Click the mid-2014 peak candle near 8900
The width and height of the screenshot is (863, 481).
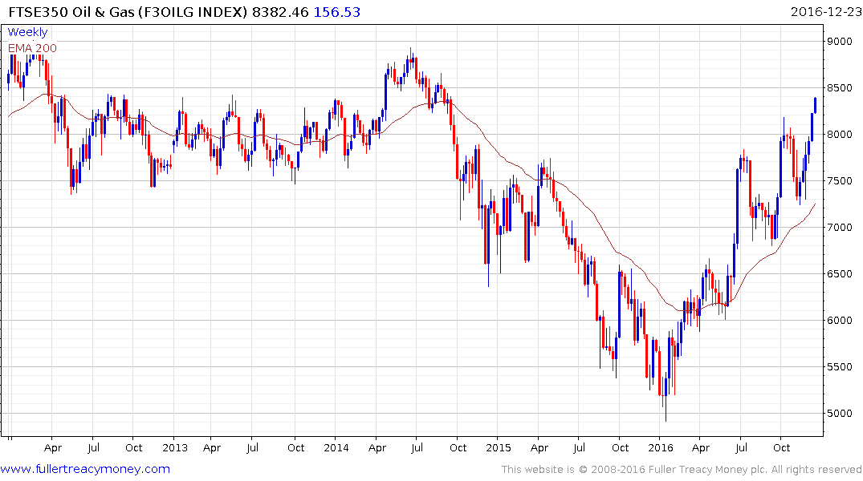tap(410, 58)
